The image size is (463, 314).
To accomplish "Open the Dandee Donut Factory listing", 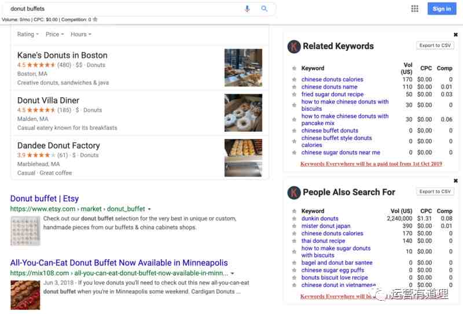I will click(x=58, y=146).
